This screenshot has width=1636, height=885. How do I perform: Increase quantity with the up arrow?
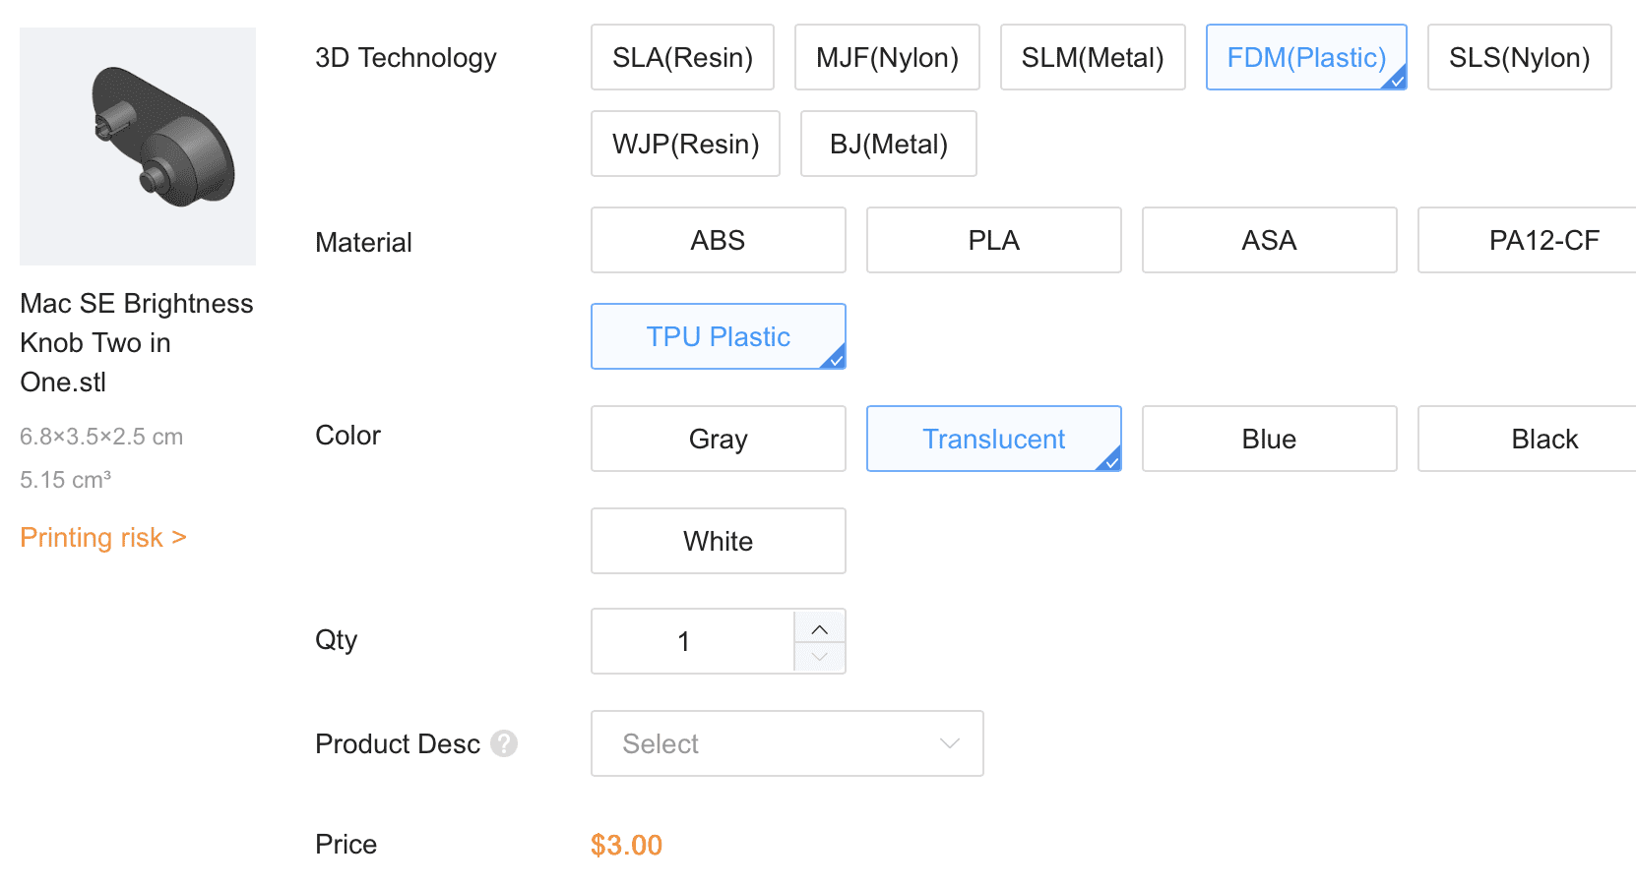819,629
